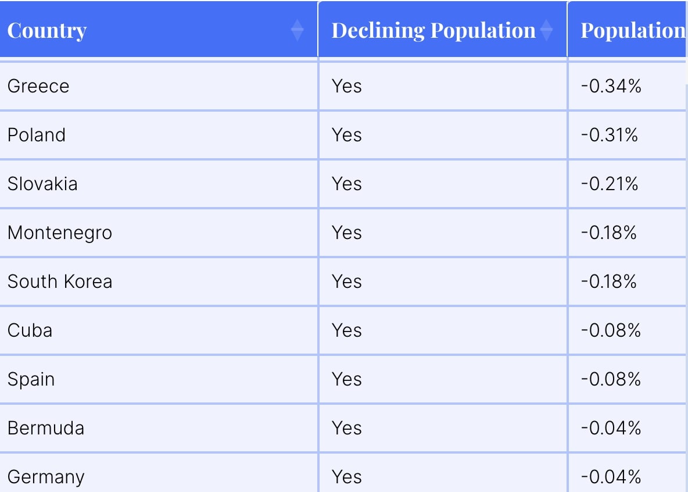Click Spain's -0.08% value
This screenshot has height=492, width=688.
pos(612,379)
